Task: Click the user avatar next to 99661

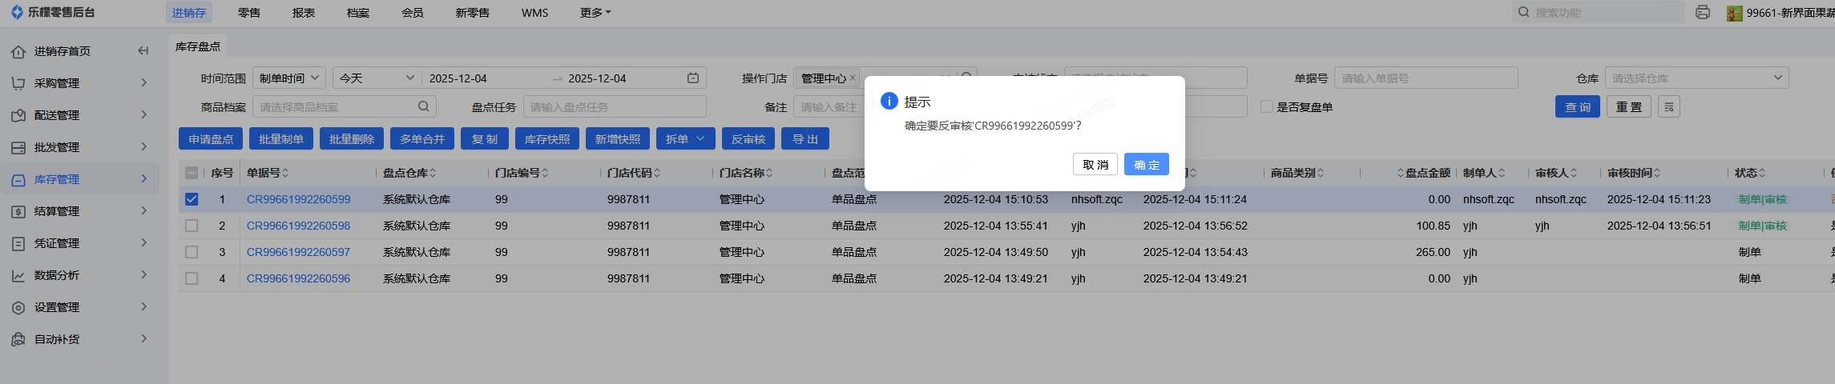Action: pyautogui.click(x=1735, y=13)
